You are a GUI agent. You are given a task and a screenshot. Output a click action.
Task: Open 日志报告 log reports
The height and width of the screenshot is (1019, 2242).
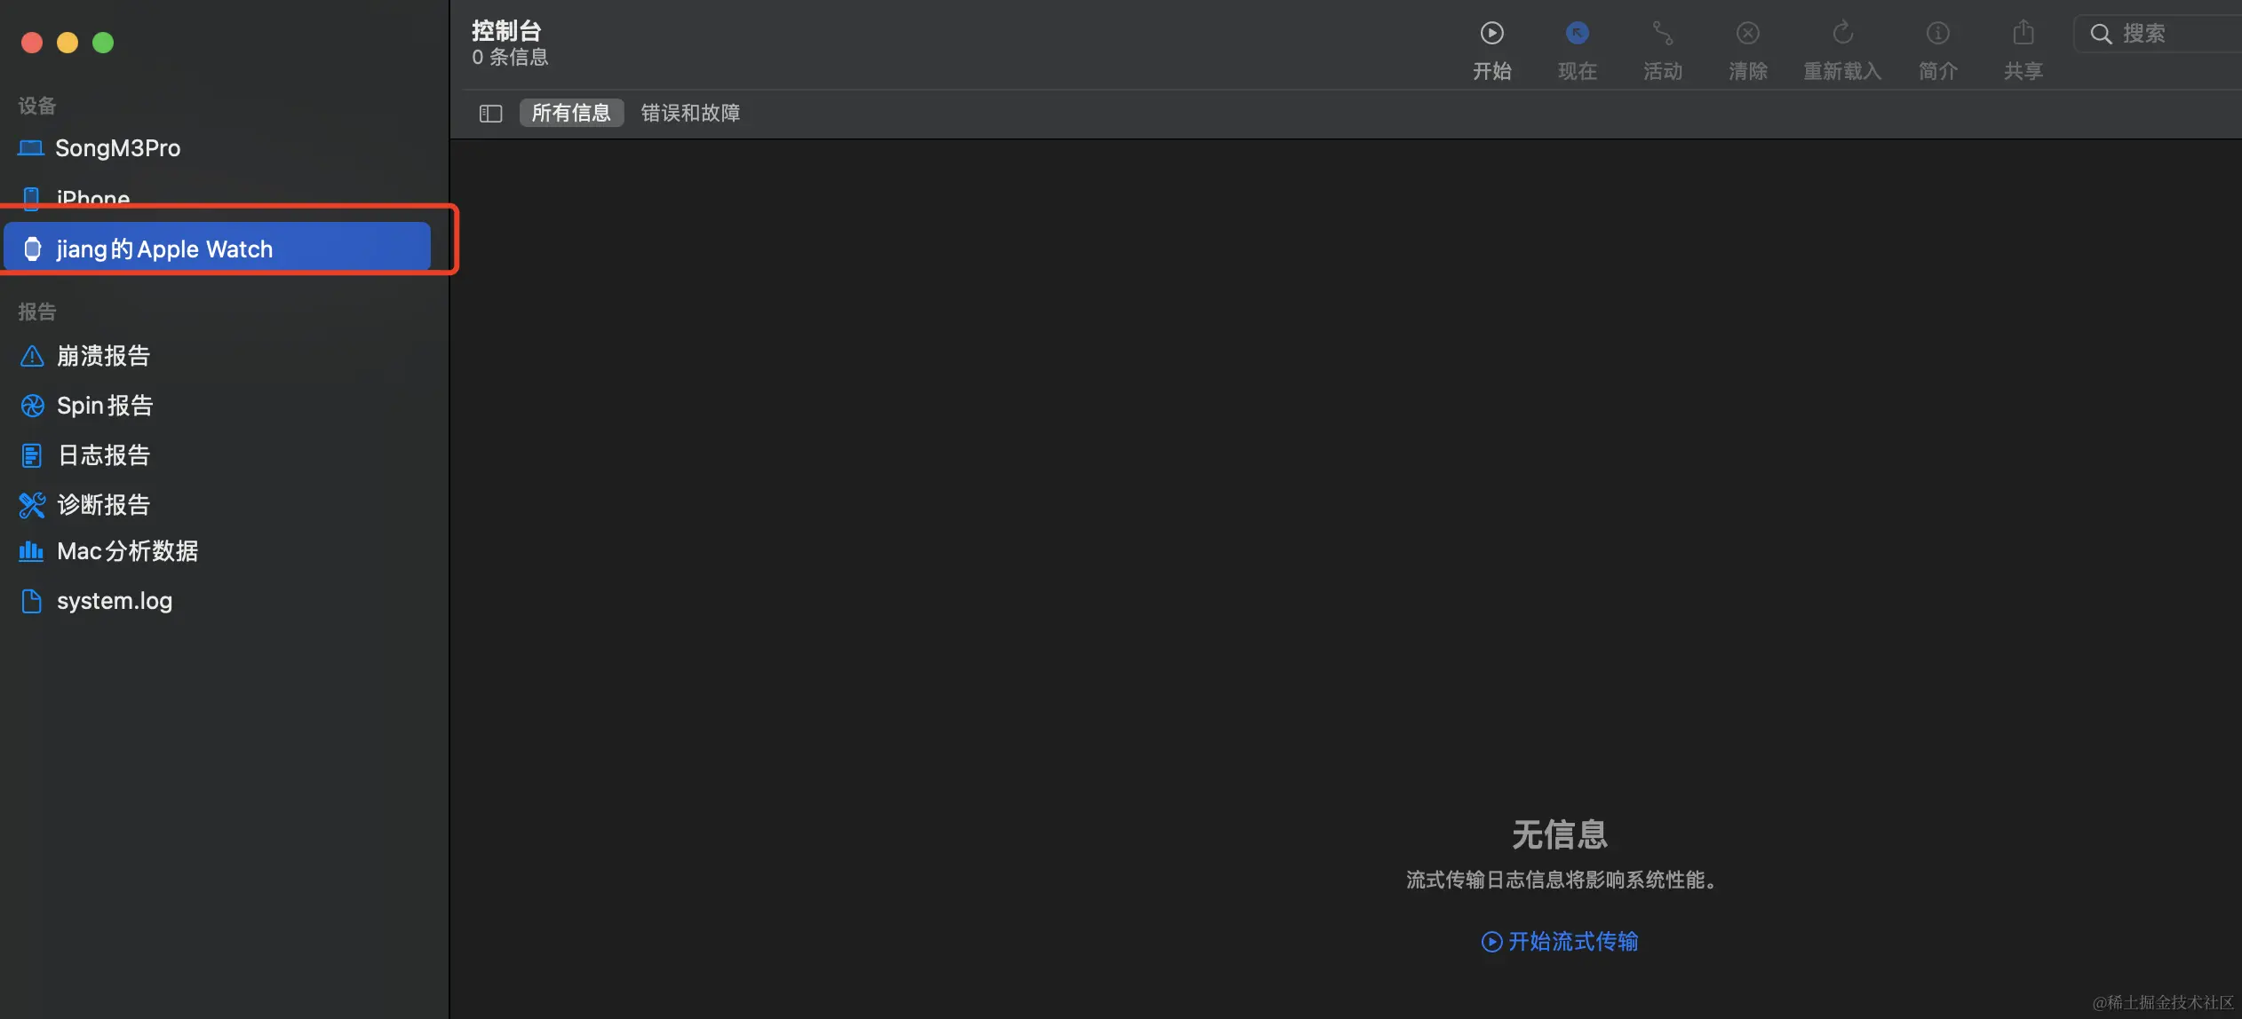[x=103, y=455]
